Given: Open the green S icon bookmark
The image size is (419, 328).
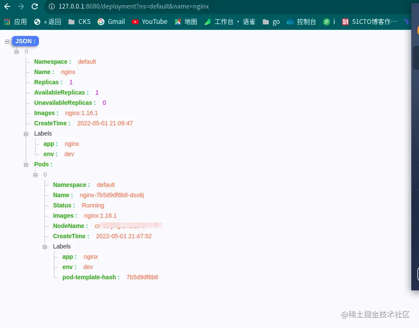Looking at the screenshot, I should click(x=329, y=22).
